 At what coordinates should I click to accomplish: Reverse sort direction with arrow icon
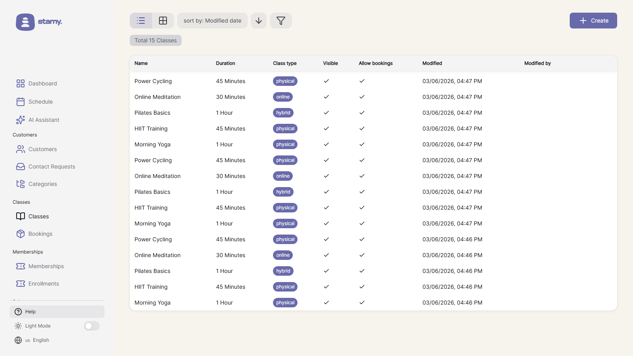259,21
